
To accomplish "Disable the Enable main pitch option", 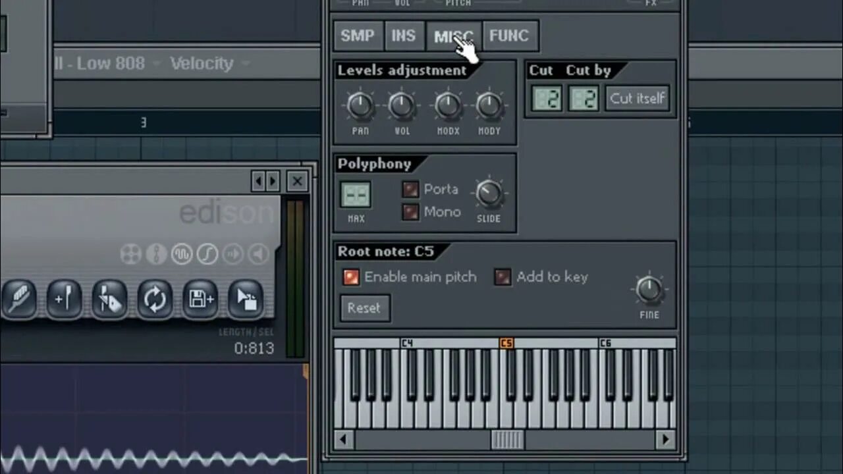I will point(351,277).
